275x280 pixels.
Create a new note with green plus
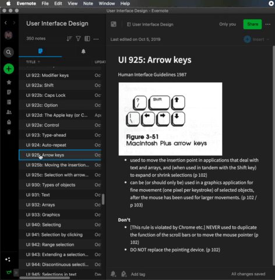click(9, 69)
